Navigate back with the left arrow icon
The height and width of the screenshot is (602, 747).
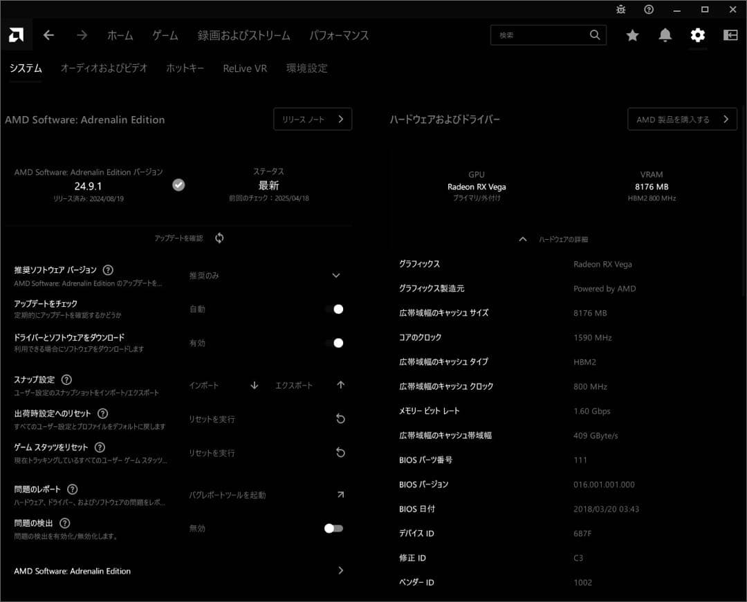[x=48, y=35]
